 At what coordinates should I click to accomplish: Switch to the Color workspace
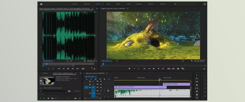(108, 4)
